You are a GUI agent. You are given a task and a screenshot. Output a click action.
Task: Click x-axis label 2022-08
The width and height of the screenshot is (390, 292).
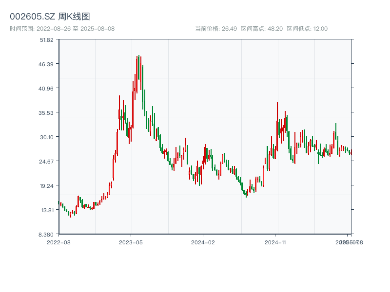coord(58,242)
